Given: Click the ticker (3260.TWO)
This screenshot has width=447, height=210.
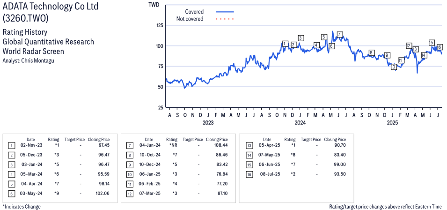Looking at the screenshot, I should pyautogui.click(x=25, y=18).
